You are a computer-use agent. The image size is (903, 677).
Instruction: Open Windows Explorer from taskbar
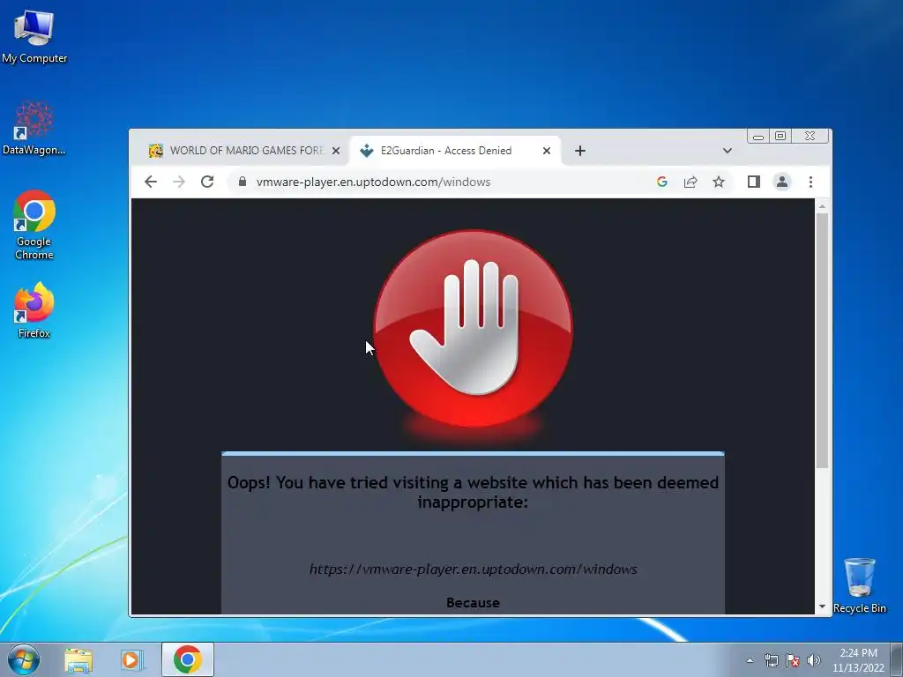click(78, 659)
